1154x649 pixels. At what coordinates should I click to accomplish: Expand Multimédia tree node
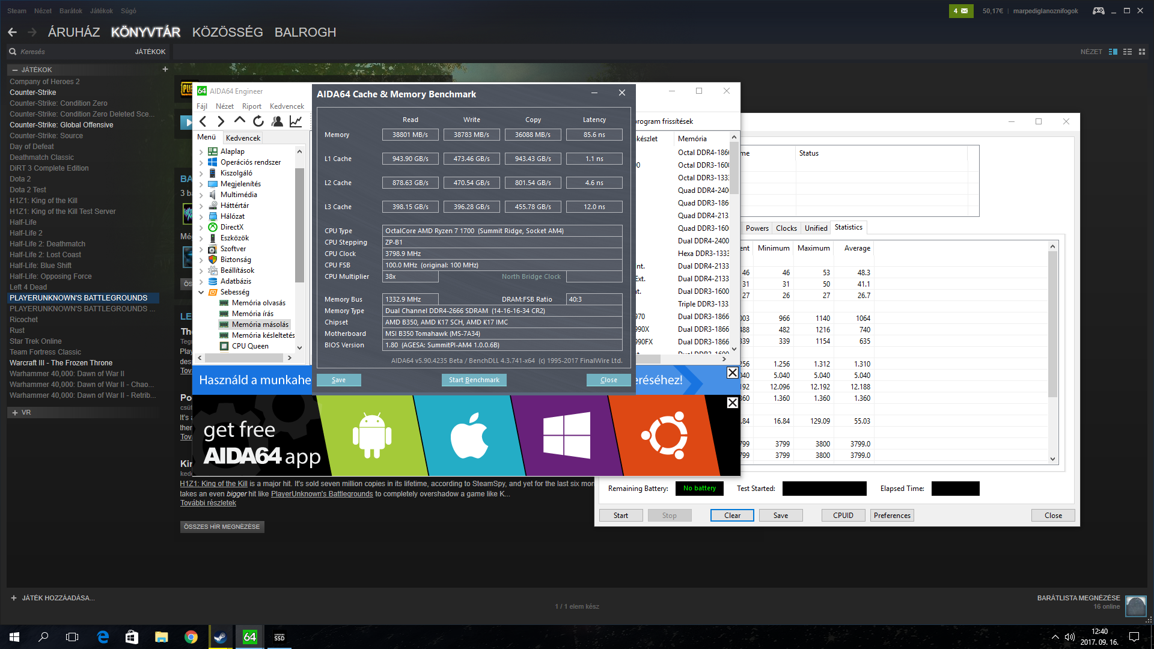pyautogui.click(x=201, y=195)
